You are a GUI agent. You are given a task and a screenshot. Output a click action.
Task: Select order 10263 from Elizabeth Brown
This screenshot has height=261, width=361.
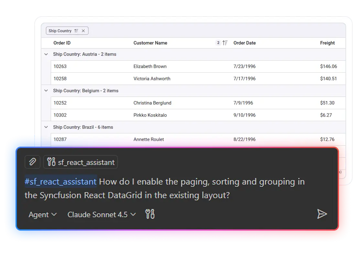pyautogui.click(x=150, y=66)
